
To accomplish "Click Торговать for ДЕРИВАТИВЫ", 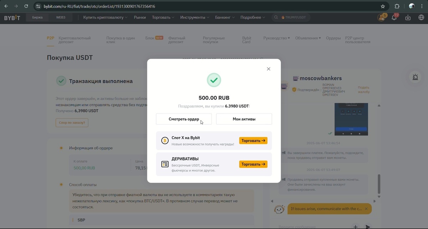I will pyautogui.click(x=253, y=164).
